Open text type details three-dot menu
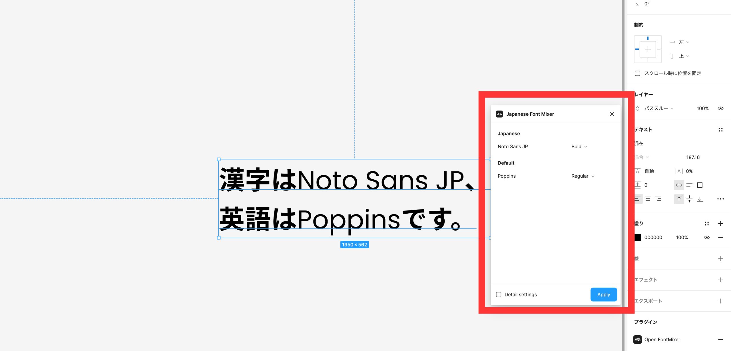This screenshot has height=351, width=731. [720, 199]
